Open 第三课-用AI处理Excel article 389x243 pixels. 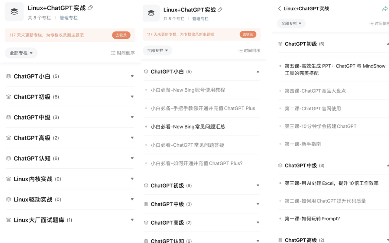click(x=332, y=183)
